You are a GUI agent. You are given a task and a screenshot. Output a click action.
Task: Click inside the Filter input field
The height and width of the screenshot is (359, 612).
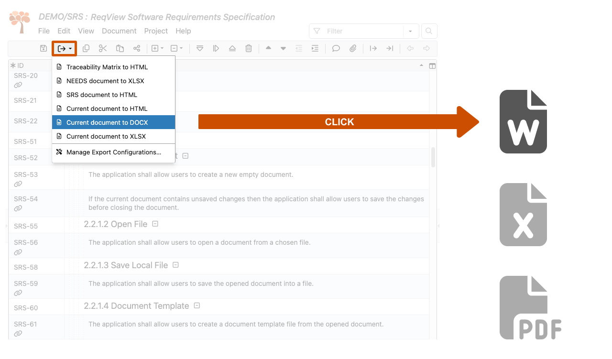point(363,31)
